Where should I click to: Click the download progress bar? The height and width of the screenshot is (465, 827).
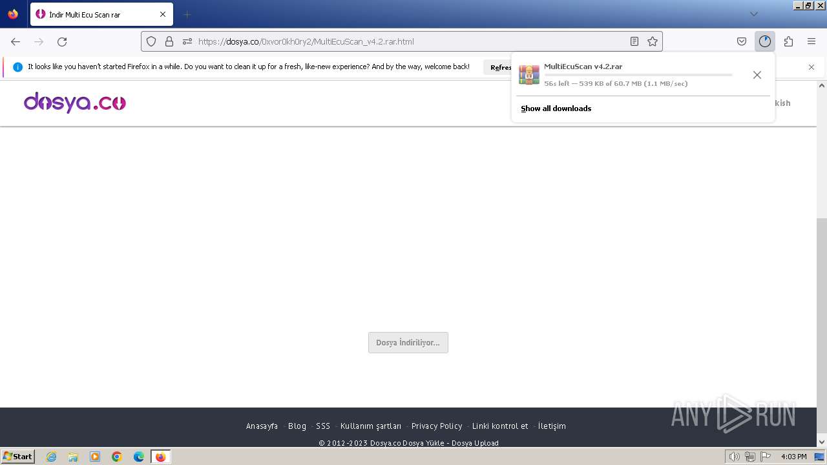click(x=638, y=75)
